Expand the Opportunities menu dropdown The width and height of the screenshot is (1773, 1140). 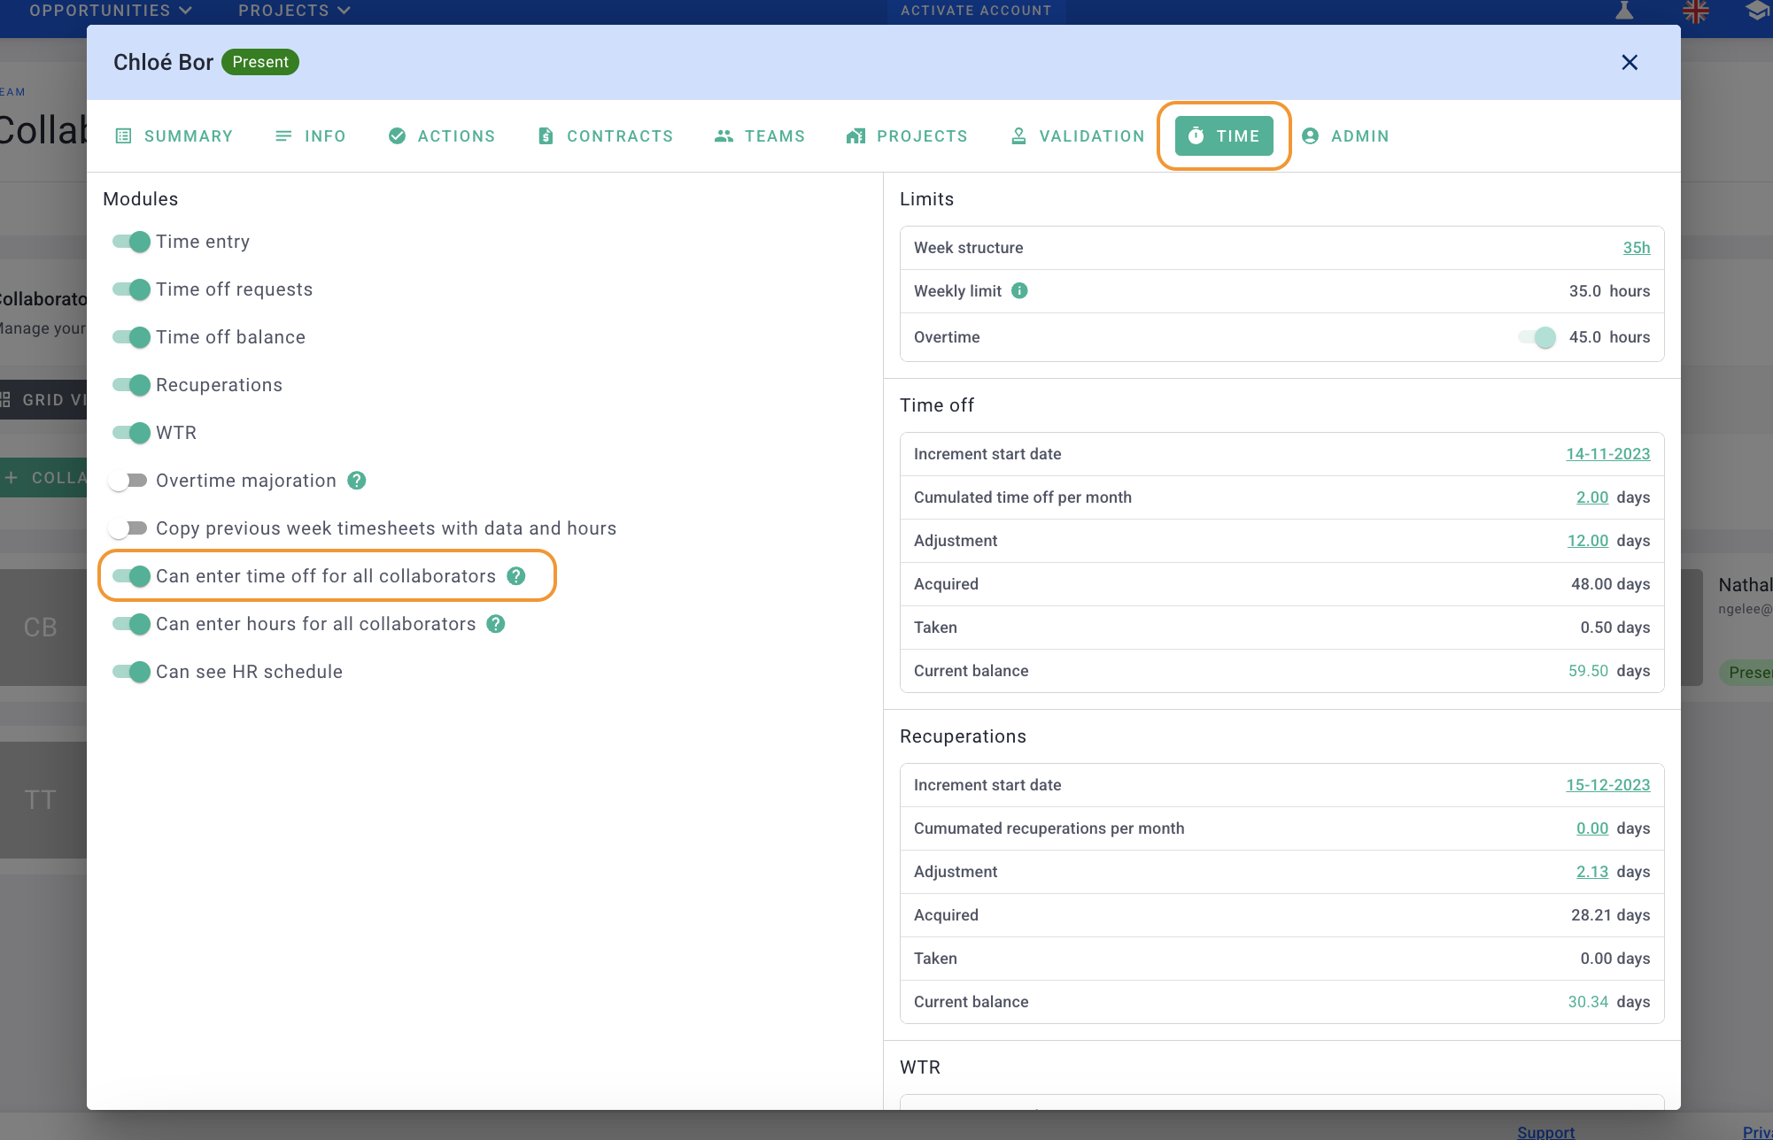(111, 11)
